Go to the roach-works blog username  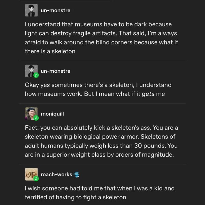(56, 174)
